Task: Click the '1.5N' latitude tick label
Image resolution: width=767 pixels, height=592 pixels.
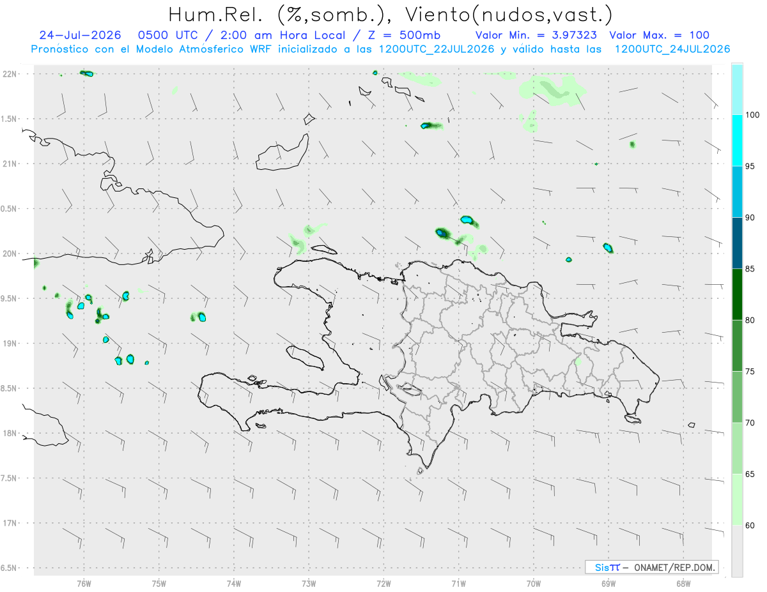Action: 8,119
